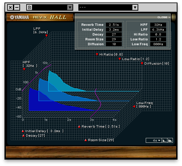Click the Low Freq [800Hz] graph label

[x=144, y=105]
